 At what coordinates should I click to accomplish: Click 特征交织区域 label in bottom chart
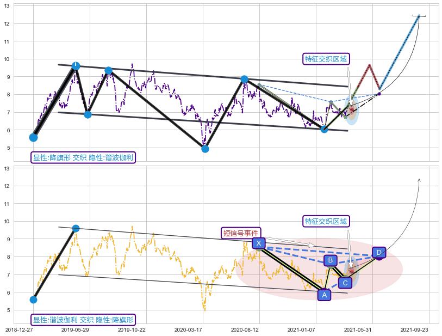coord(326,221)
